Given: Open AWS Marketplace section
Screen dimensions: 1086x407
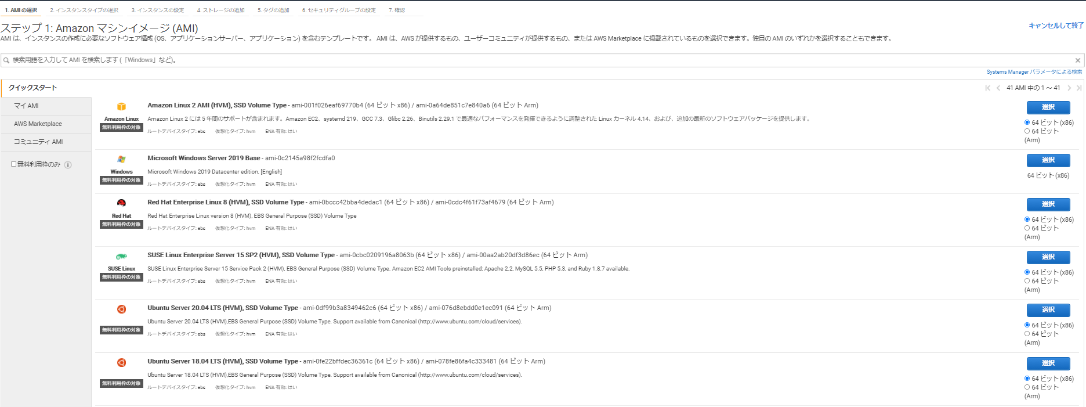Looking at the screenshot, I should pos(46,124).
